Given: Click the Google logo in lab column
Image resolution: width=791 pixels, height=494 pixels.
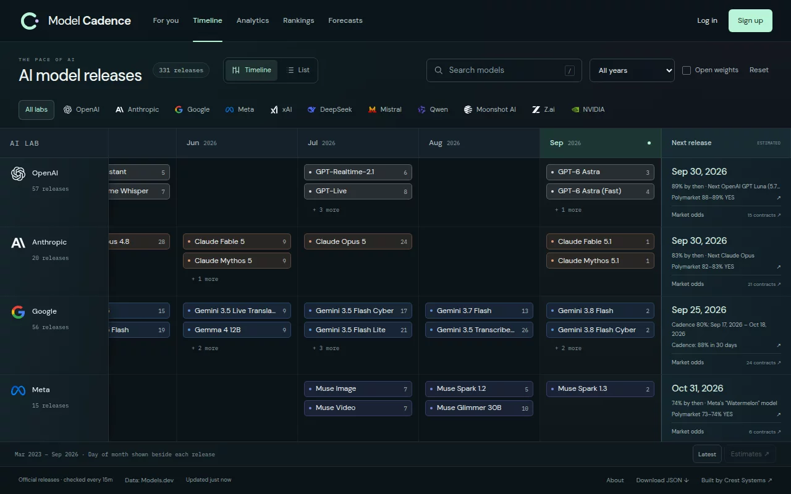Looking at the screenshot, I should 18,312.
